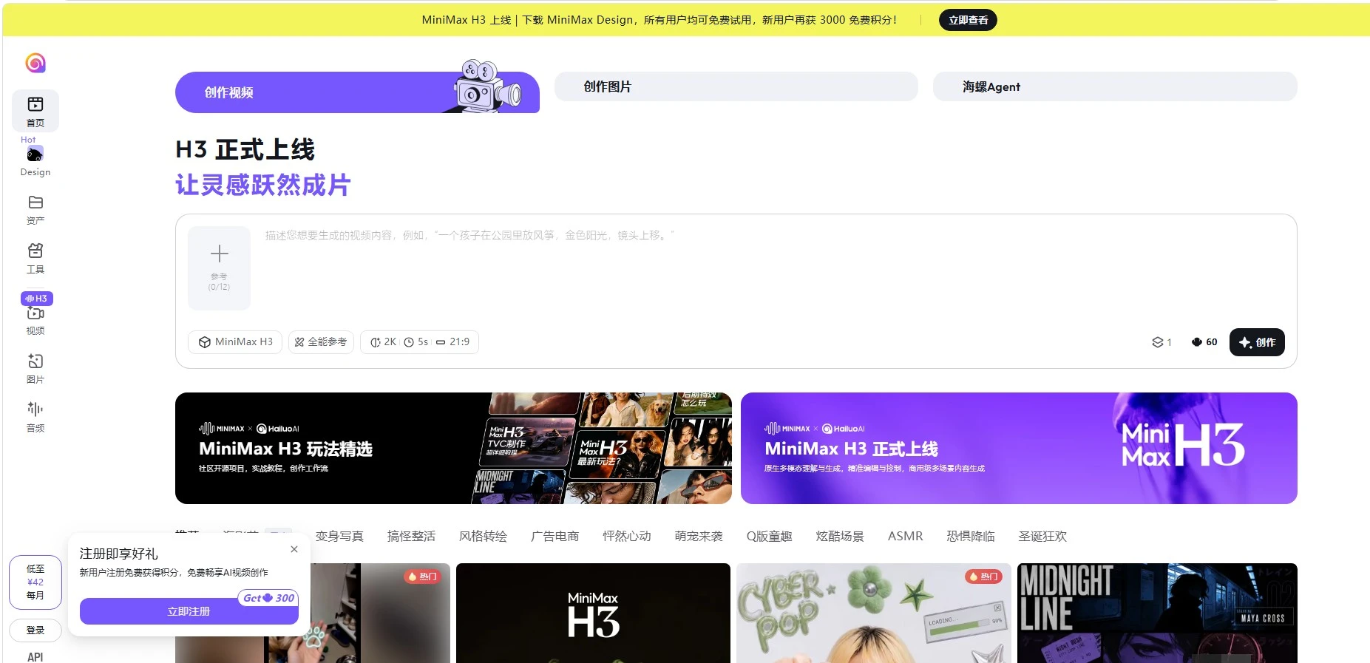
Task: Click the 热门 badge on Cyber Pop thumbnail
Action: point(984,577)
